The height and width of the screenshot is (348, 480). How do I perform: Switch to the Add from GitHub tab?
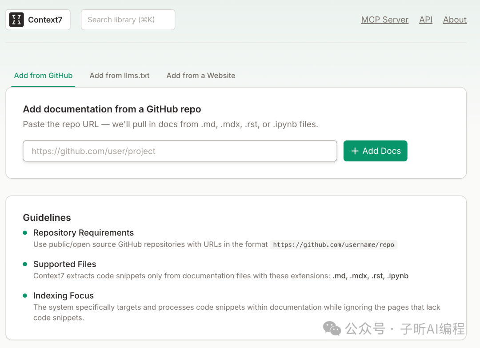coord(43,76)
